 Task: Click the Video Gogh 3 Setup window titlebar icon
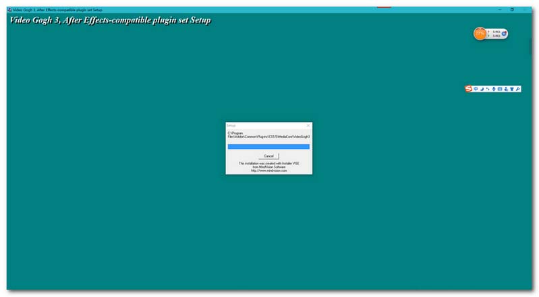(x=9, y=10)
